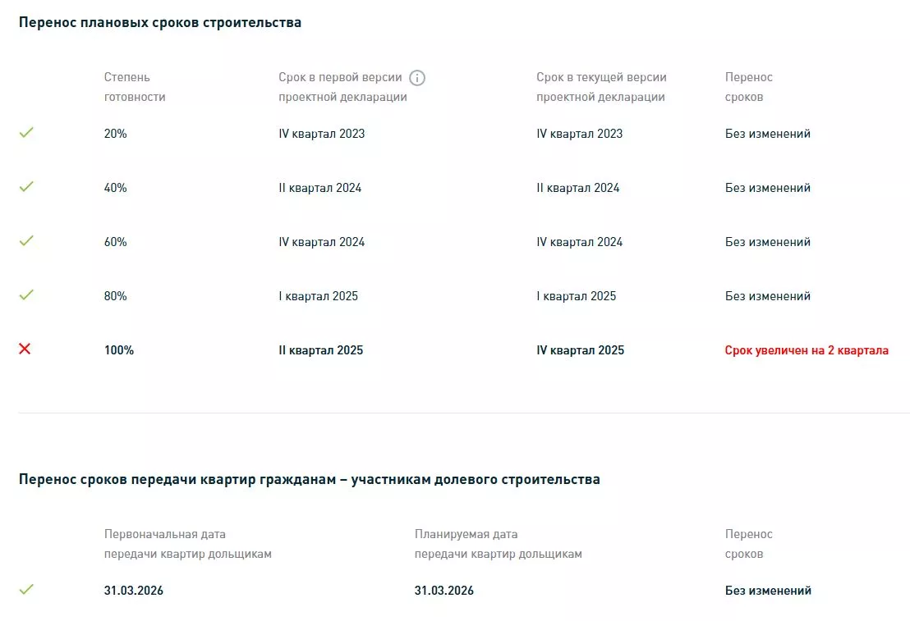Select 'Перенос плановых сроков строительства' heading

(160, 23)
